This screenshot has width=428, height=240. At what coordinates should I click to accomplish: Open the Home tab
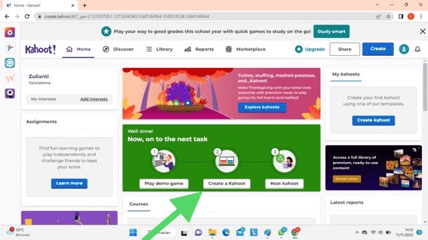(x=78, y=49)
